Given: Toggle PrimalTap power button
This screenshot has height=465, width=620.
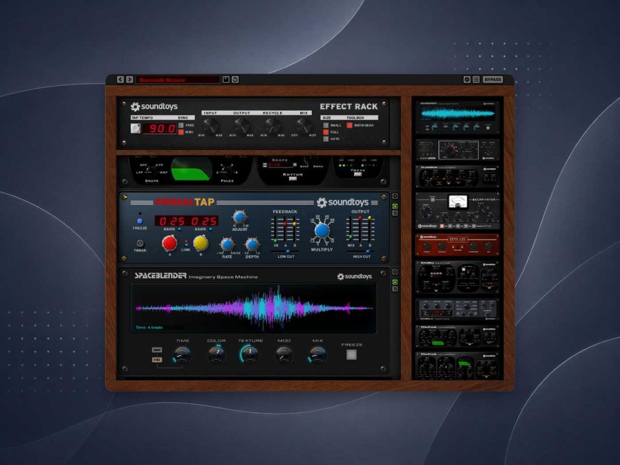Looking at the screenshot, I should tap(395, 206).
